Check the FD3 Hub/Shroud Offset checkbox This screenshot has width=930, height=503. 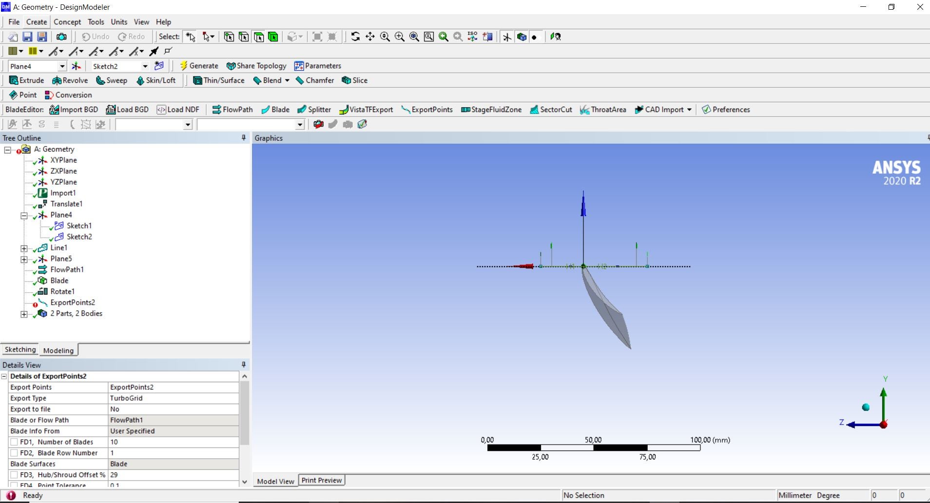pyautogui.click(x=14, y=475)
